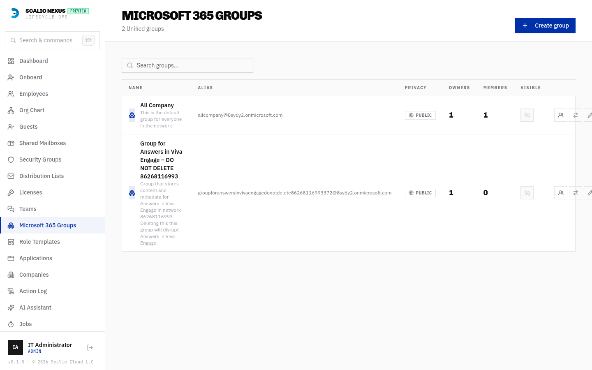Open members of Viva Engage Answers group

pyautogui.click(x=561, y=193)
